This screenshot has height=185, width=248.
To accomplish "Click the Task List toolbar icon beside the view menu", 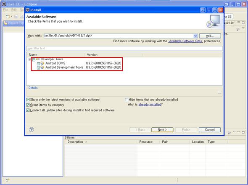I will pos(238,29).
